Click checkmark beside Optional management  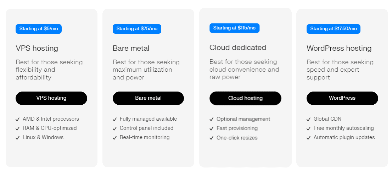212,120
